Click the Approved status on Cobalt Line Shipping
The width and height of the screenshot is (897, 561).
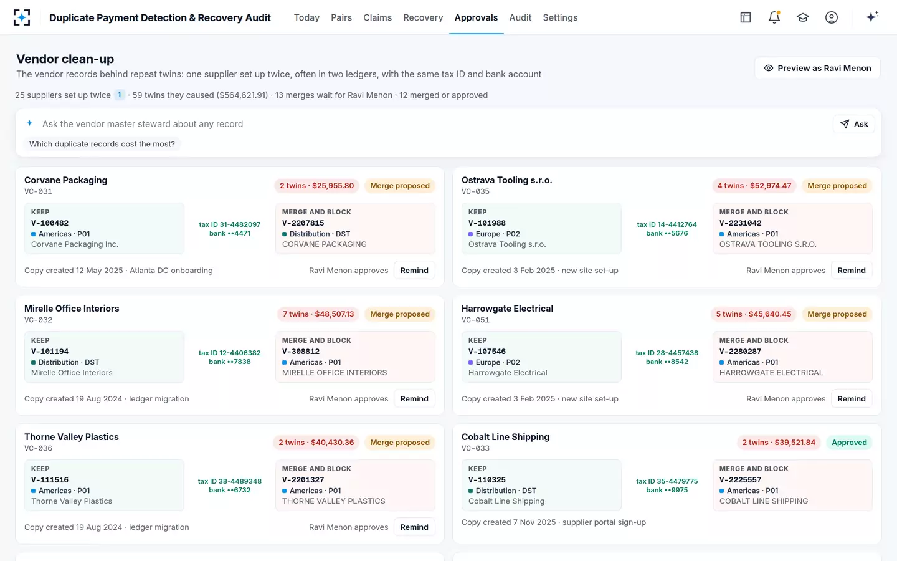(849, 443)
